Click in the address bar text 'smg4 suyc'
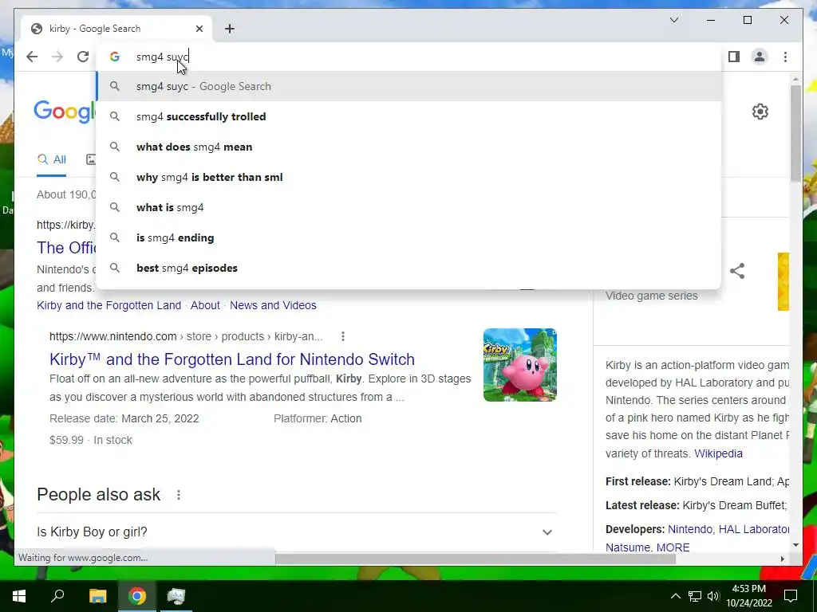This screenshot has width=817, height=612. 162,57
